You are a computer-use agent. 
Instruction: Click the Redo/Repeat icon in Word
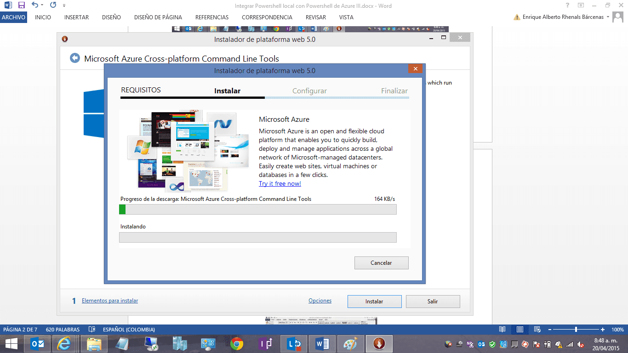(53, 5)
